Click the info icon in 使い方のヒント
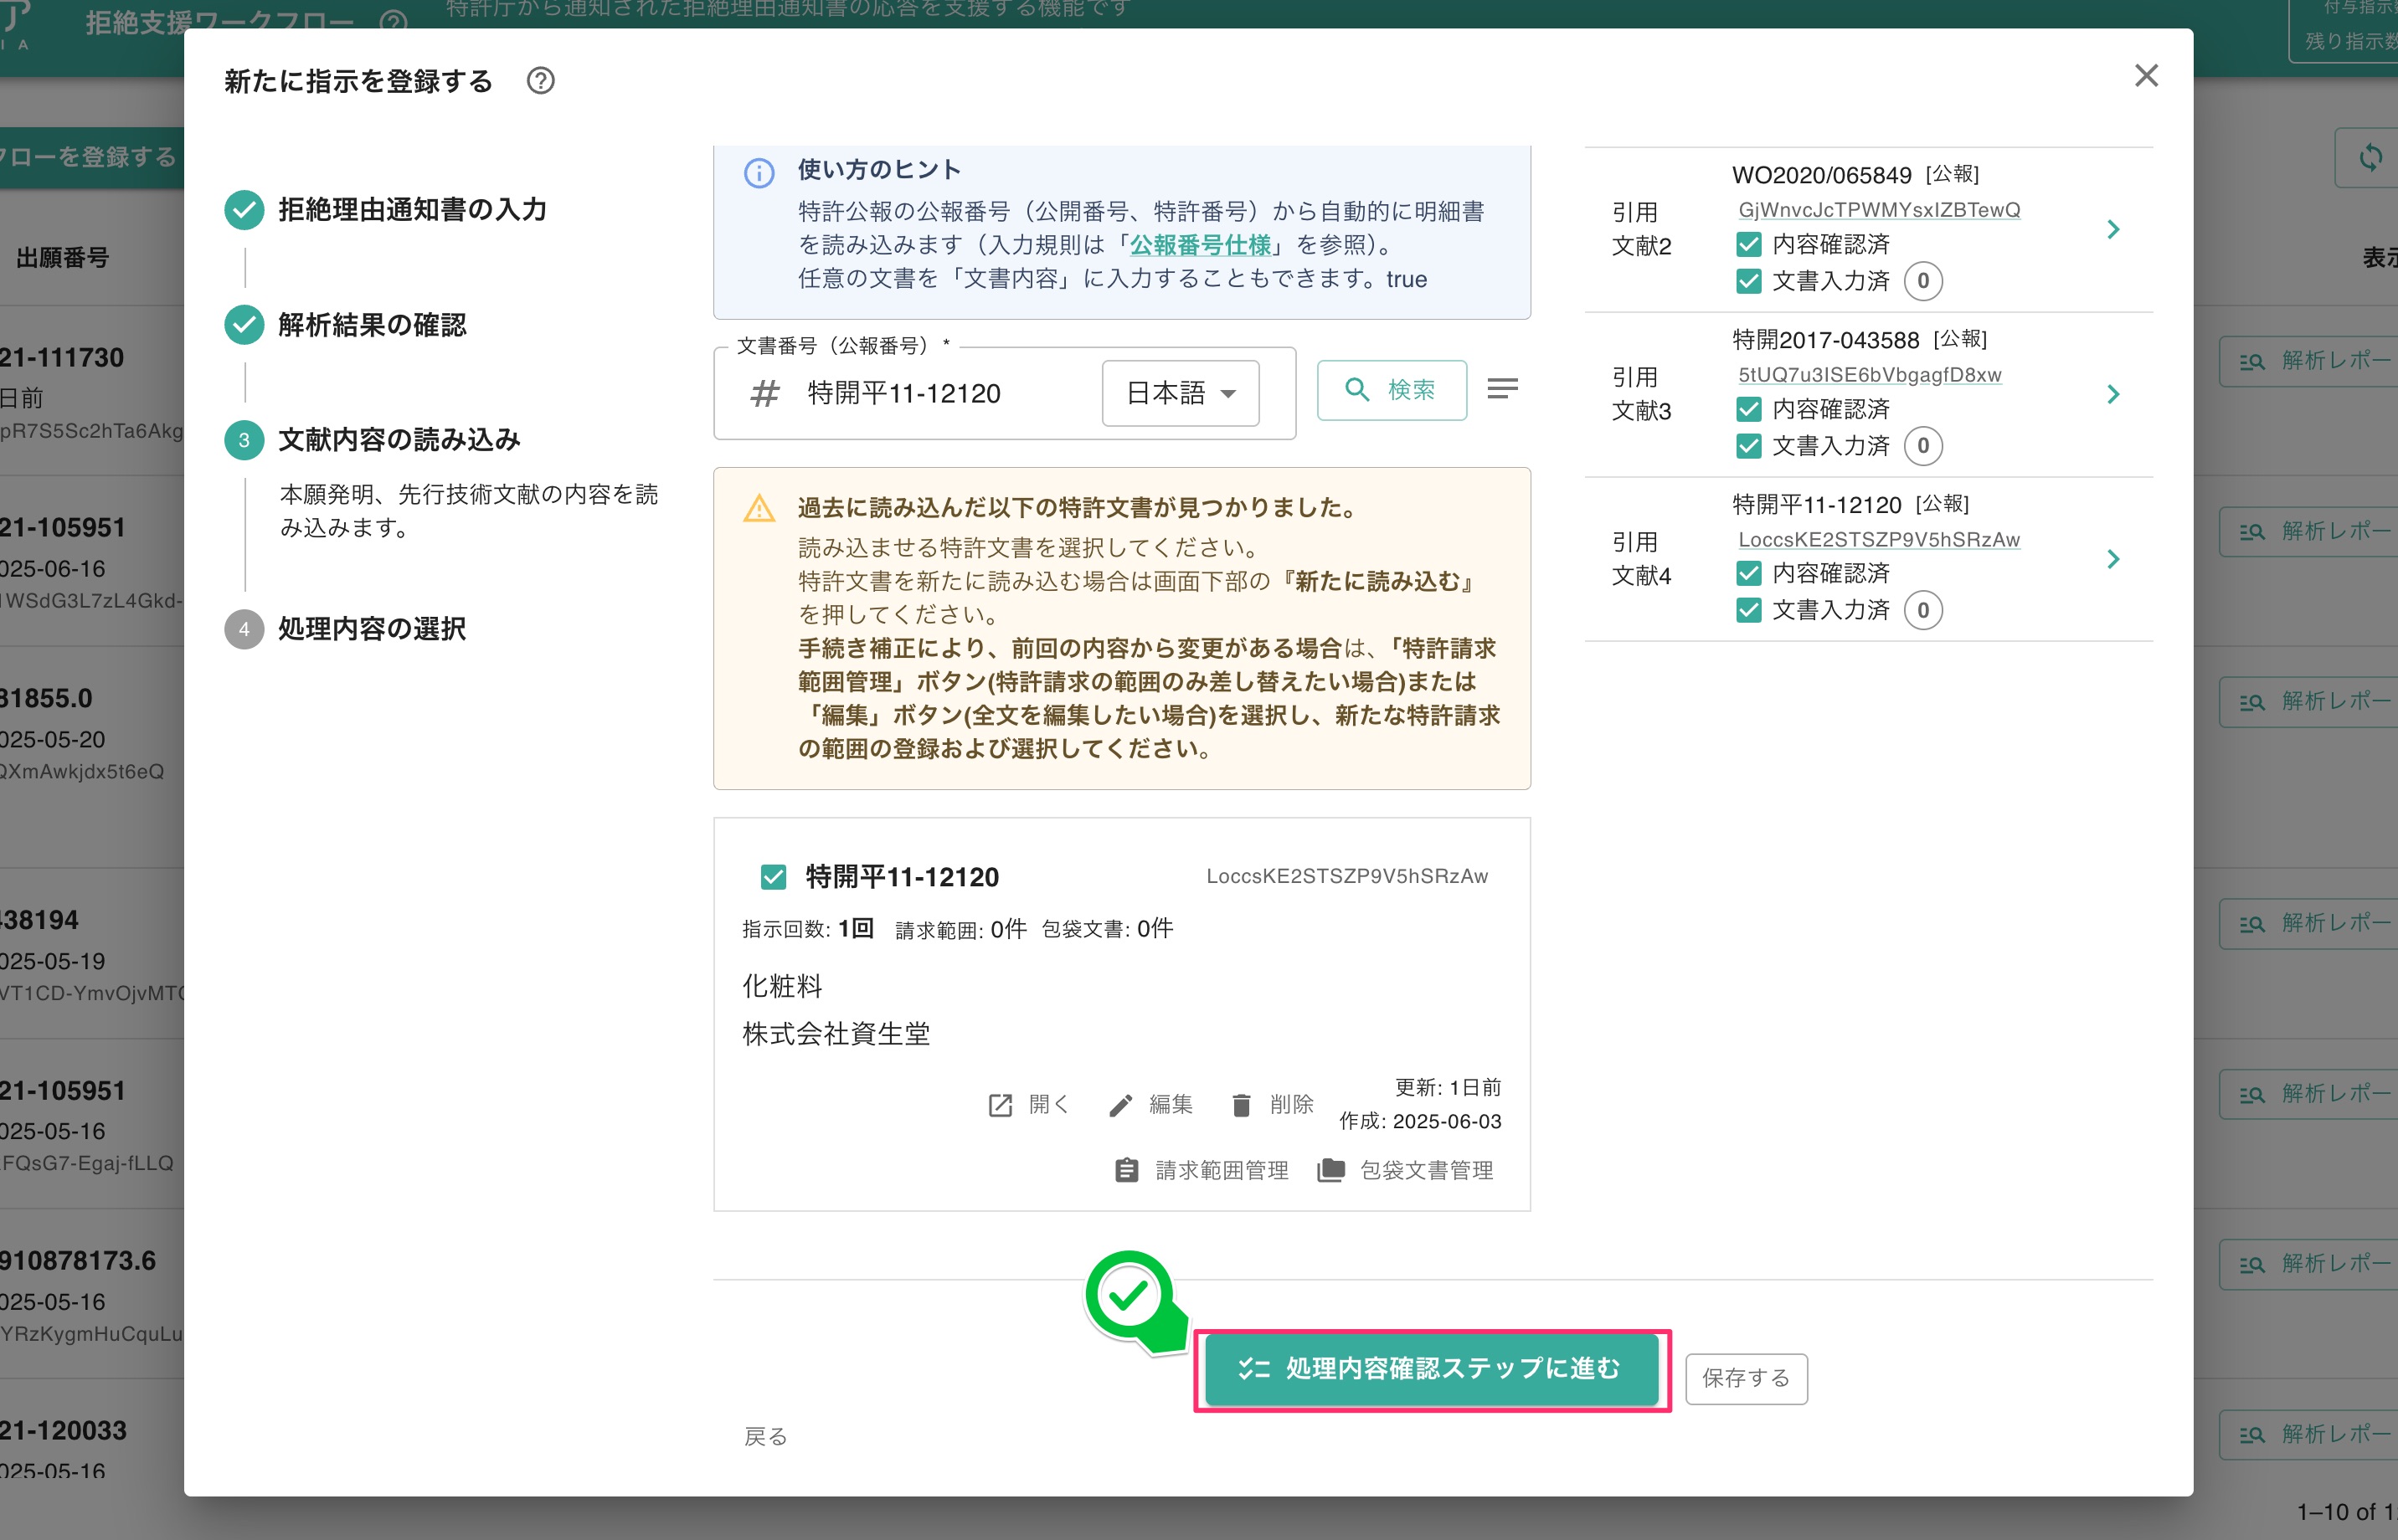This screenshot has width=2398, height=1540. click(759, 173)
